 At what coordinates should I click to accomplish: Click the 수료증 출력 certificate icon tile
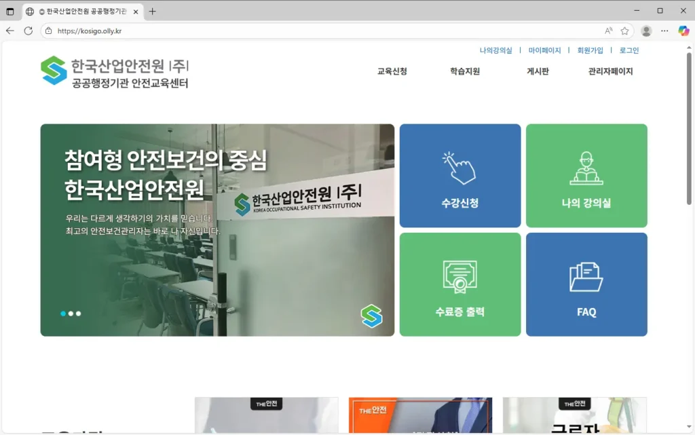tap(459, 284)
